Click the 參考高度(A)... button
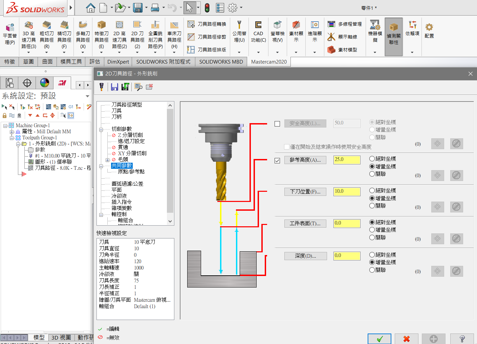Viewport: 477px width, 344px height. pos(305,160)
